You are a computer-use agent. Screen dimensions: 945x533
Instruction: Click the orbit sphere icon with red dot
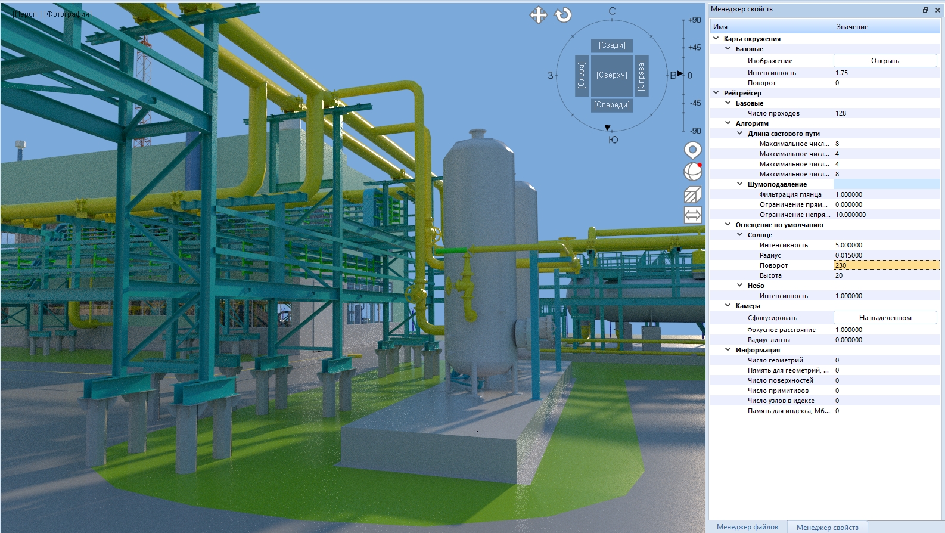pyautogui.click(x=692, y=172)
